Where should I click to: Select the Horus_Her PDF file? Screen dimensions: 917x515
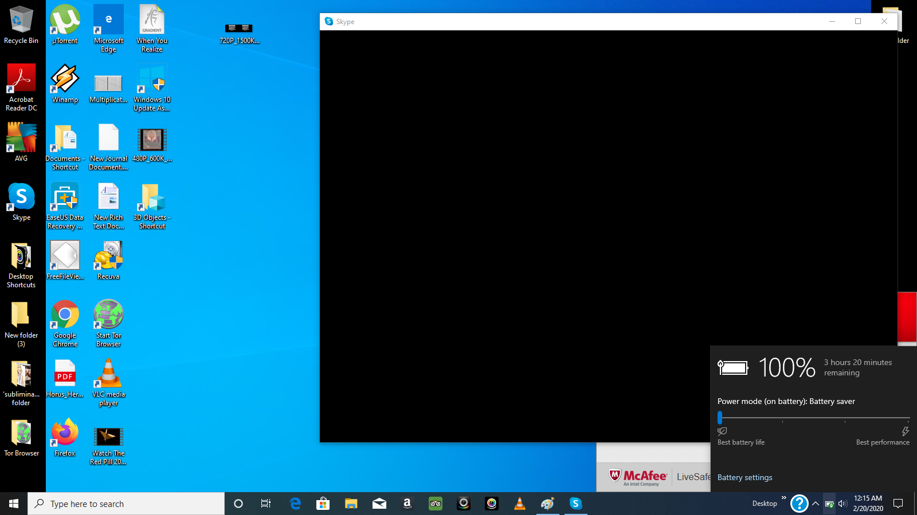pos(65,378)
